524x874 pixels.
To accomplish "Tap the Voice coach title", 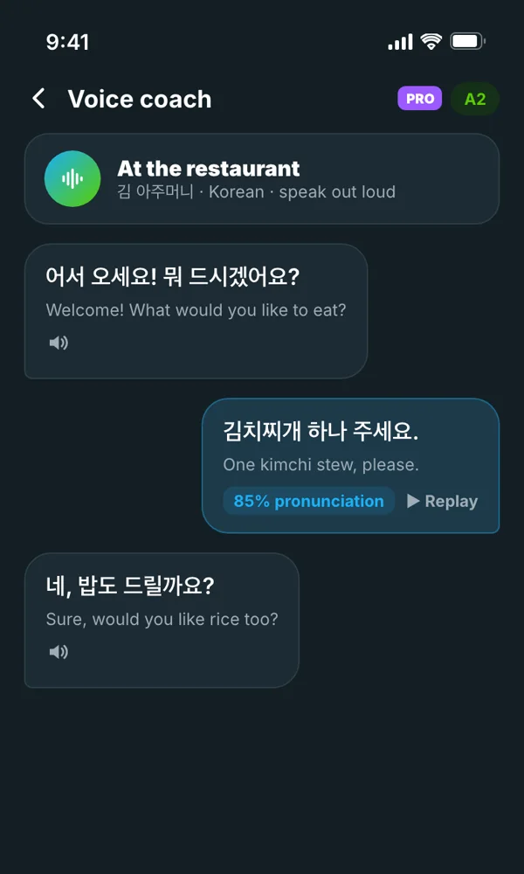I will (140, 100).
